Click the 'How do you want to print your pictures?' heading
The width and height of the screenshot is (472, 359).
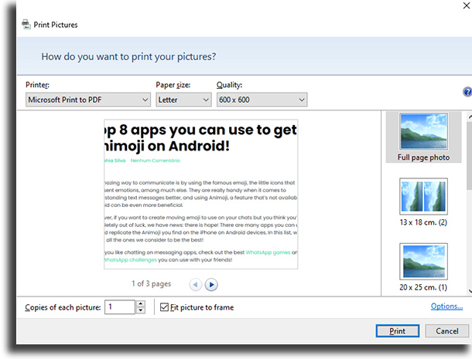point(128,56)
